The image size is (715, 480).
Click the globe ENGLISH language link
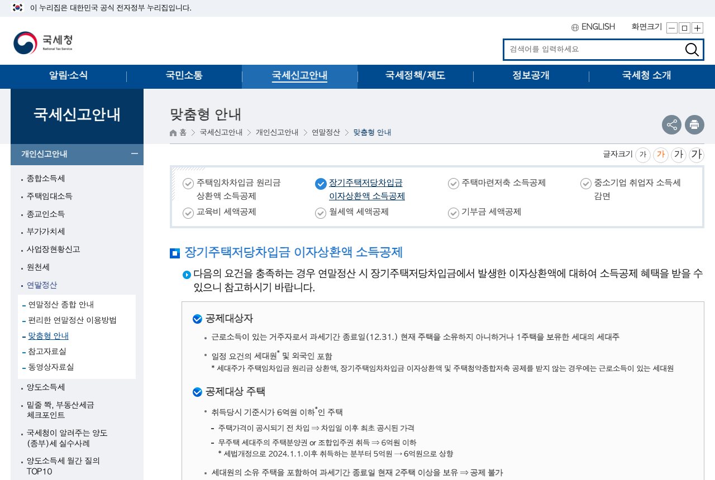(593, 27)
